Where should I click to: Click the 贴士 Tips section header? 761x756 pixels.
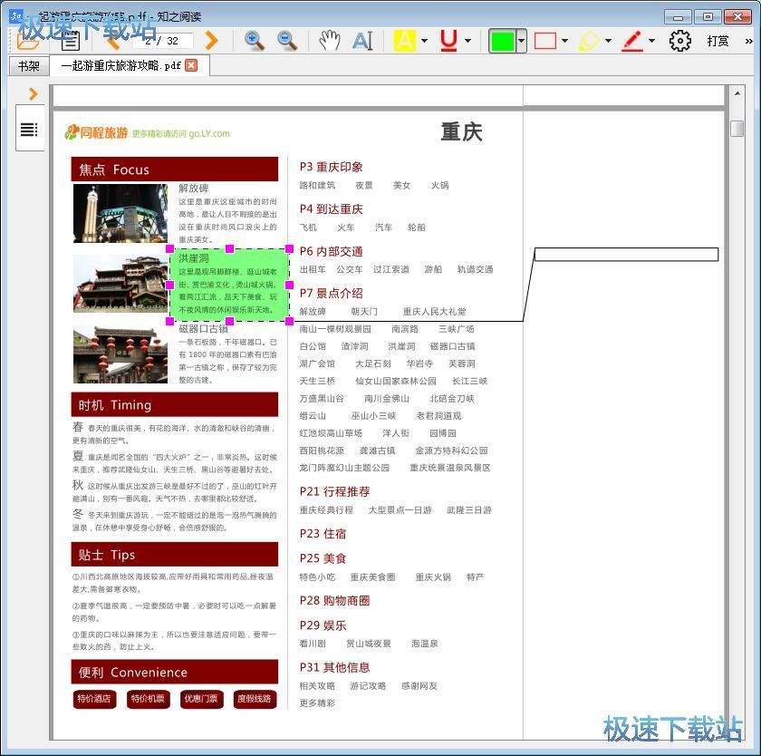(175, 555)
